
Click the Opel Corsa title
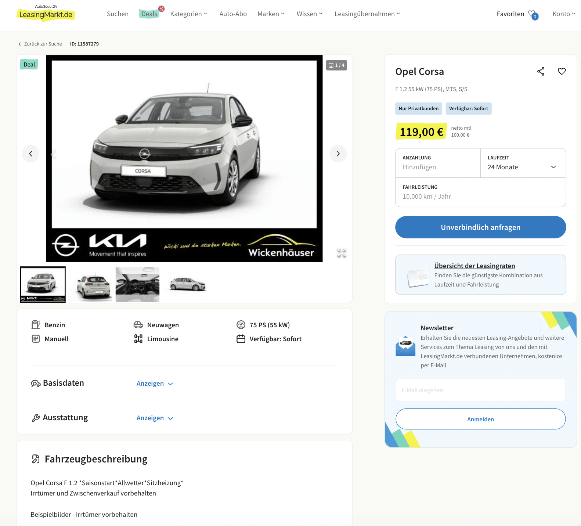pos(419,72)
